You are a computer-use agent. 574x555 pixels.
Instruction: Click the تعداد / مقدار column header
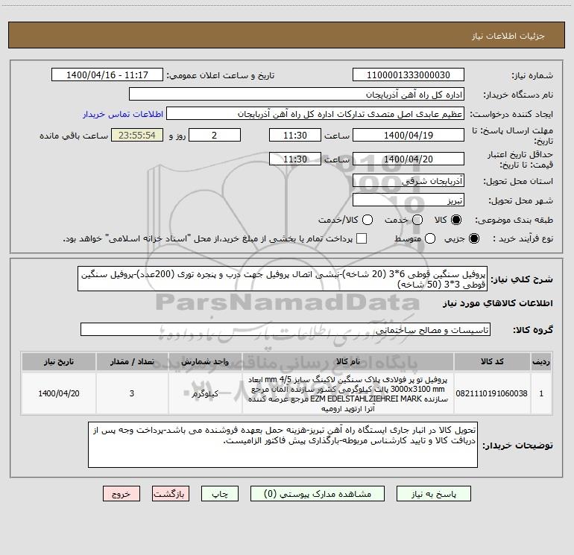132,361
